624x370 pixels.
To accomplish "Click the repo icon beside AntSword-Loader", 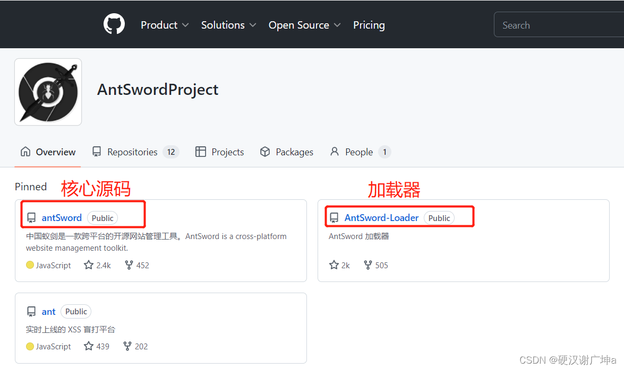I will coord(334,218).
